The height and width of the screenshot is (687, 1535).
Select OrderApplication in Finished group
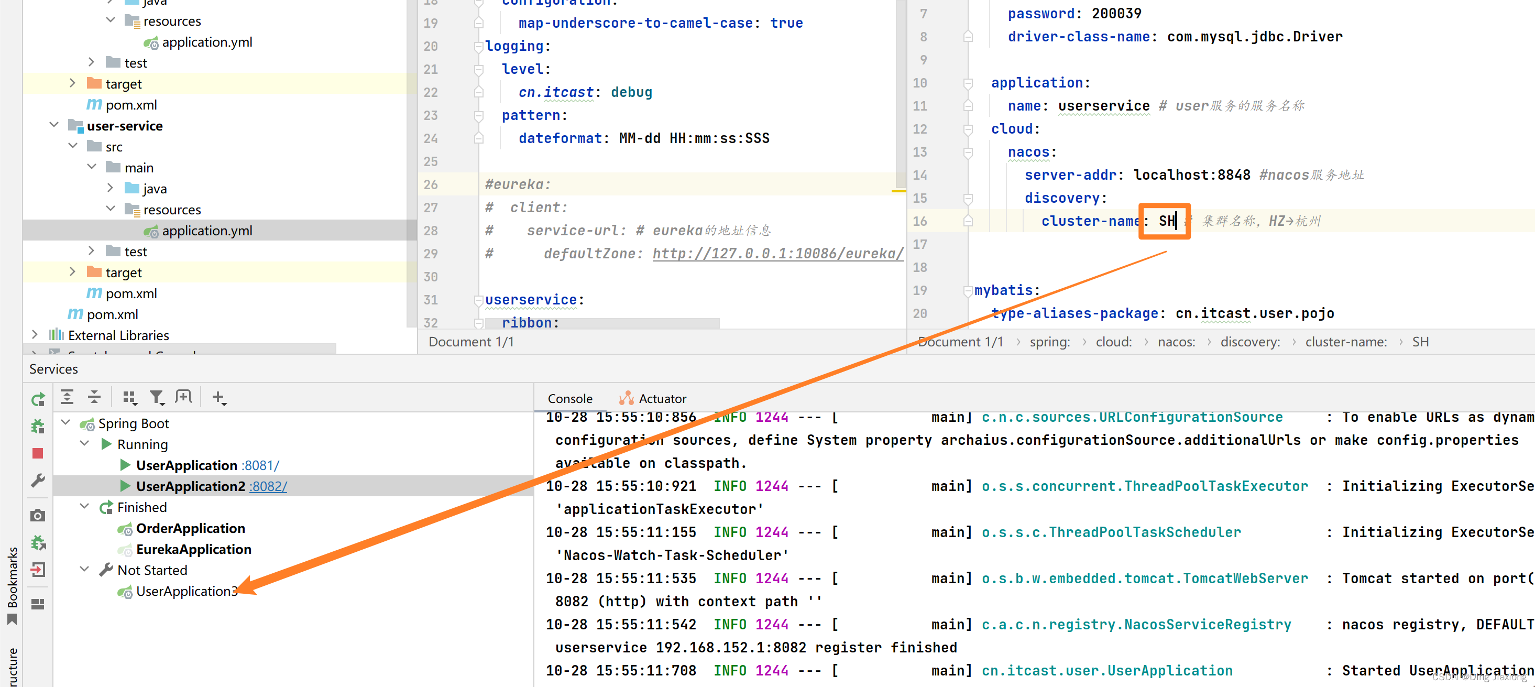click(191, 529)
